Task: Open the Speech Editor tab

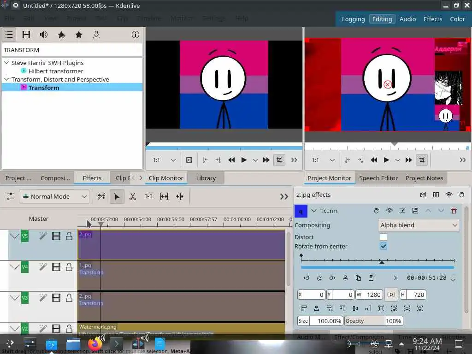Action: tap(378, 178)
